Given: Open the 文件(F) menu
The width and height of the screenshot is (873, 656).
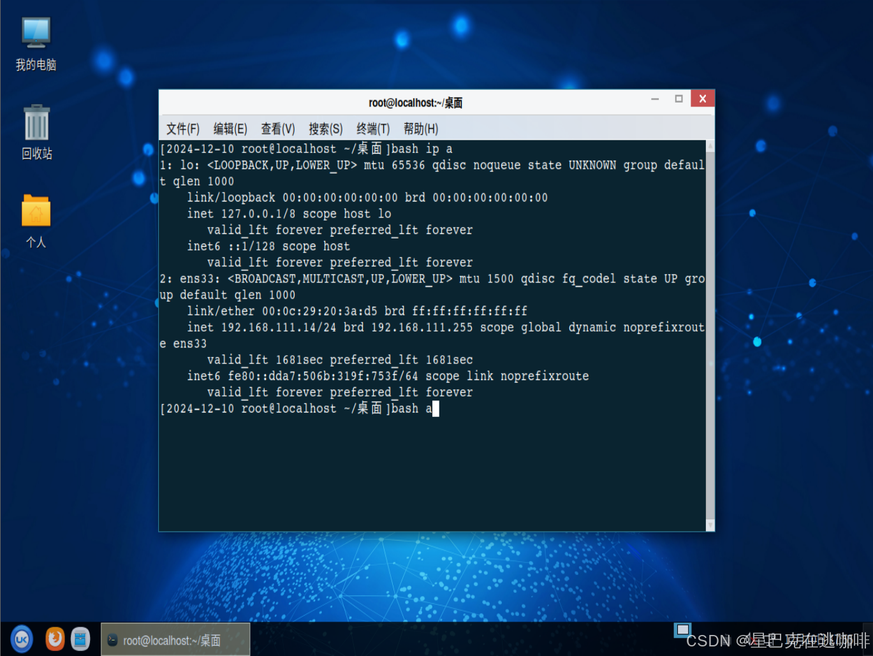Looking at the screenshot, I should pyautogui.click(x=182, y=129).
